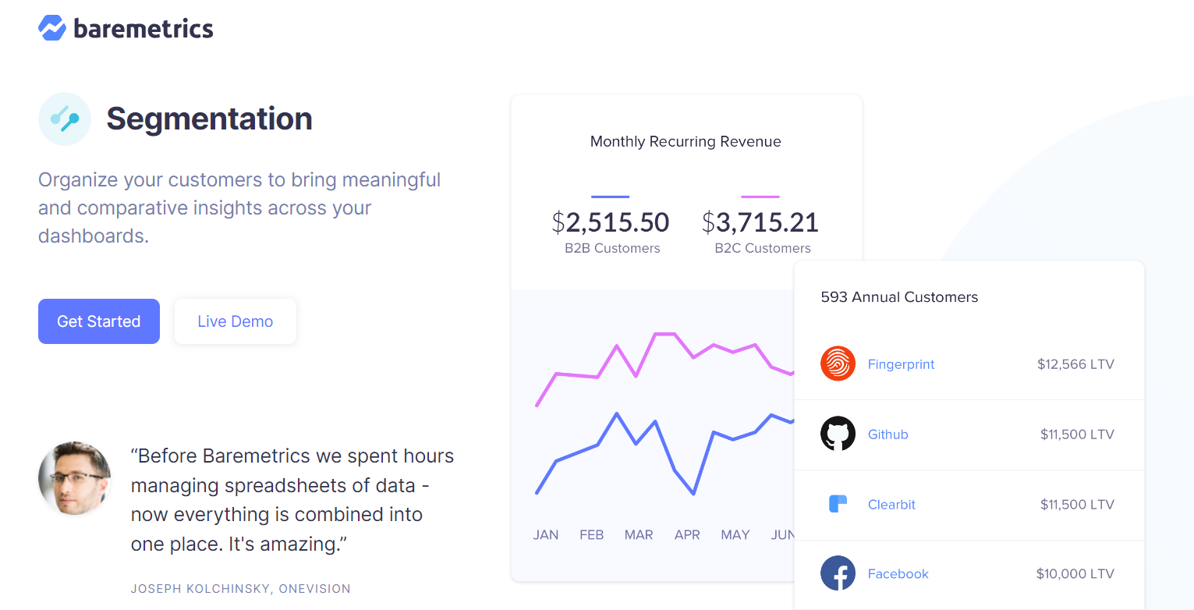Click the Get Started button
Image resolution: width=1194 pixels, height=610 pixels.
tap(99, 321)
